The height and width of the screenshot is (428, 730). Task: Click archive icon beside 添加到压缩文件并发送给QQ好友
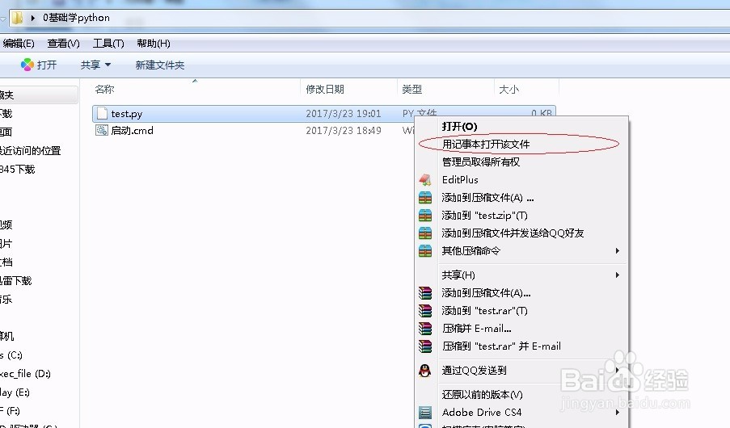click(425, 233)
